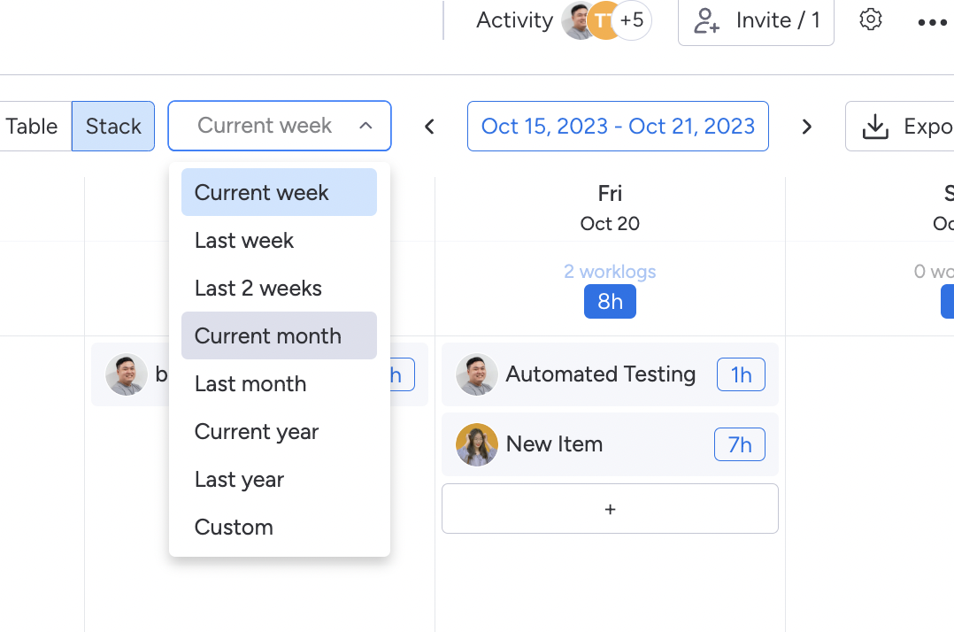954x632 pixels.
Task: Click the +5 more members badge
Action: [632, 20]
